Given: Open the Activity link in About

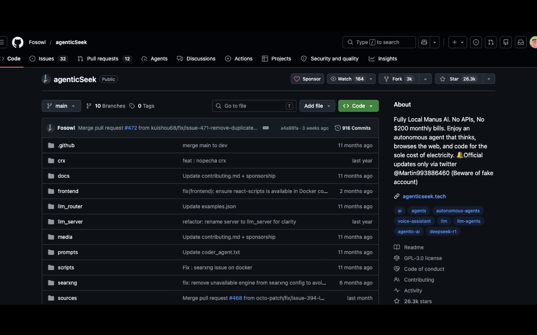Looking at the screenshot, I should pyautogui.click(x=408, y=291).
